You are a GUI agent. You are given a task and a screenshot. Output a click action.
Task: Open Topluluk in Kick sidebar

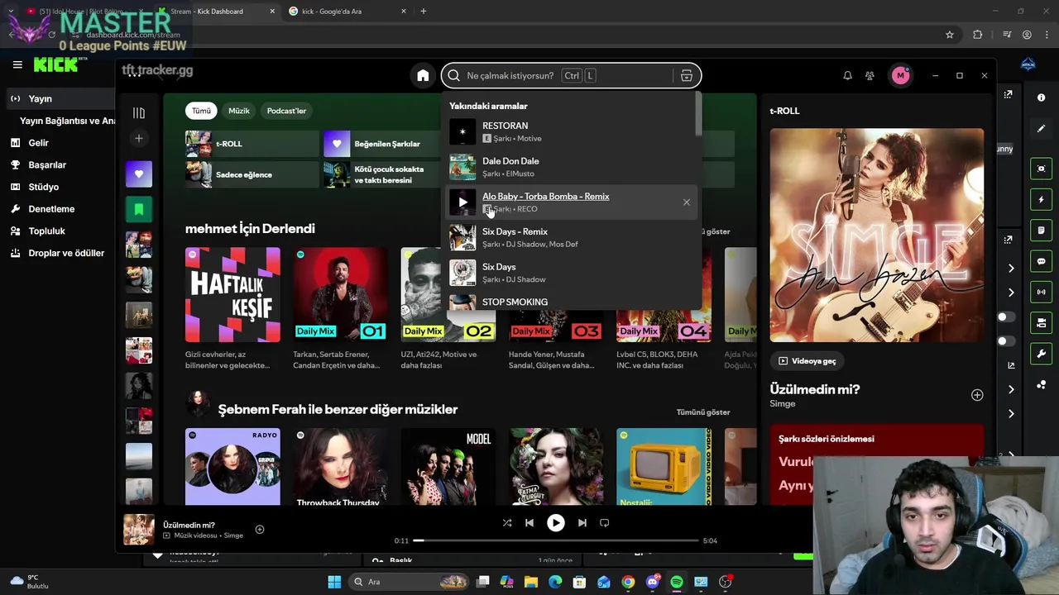pyautogui.click(x=46, y=231)
